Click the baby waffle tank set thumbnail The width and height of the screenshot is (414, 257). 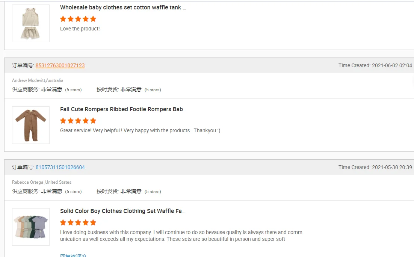pos(31,23)
